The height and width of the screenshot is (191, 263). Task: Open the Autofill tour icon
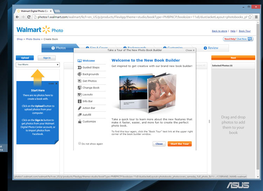80,115
